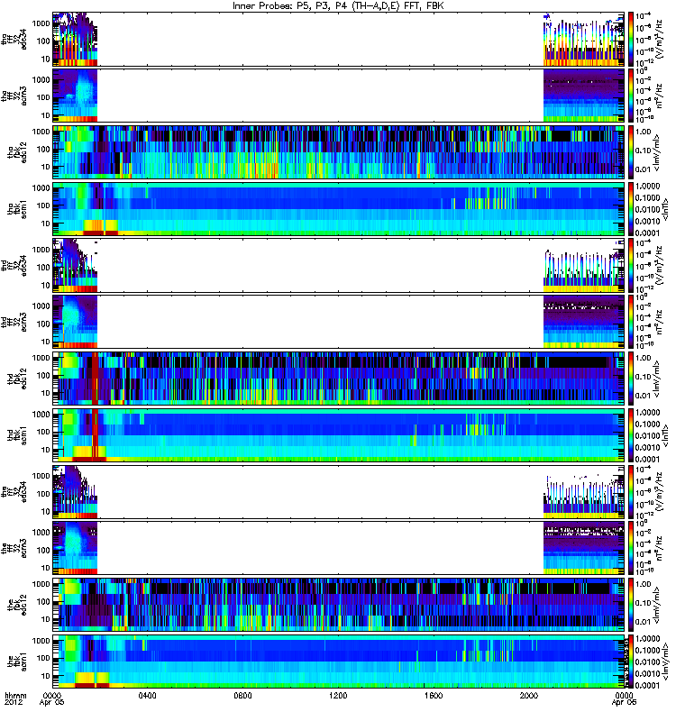Click the 'thd fbk edc12' y-axis label
This screenshot has height=721, width=676.
click(x=17, y=379)
